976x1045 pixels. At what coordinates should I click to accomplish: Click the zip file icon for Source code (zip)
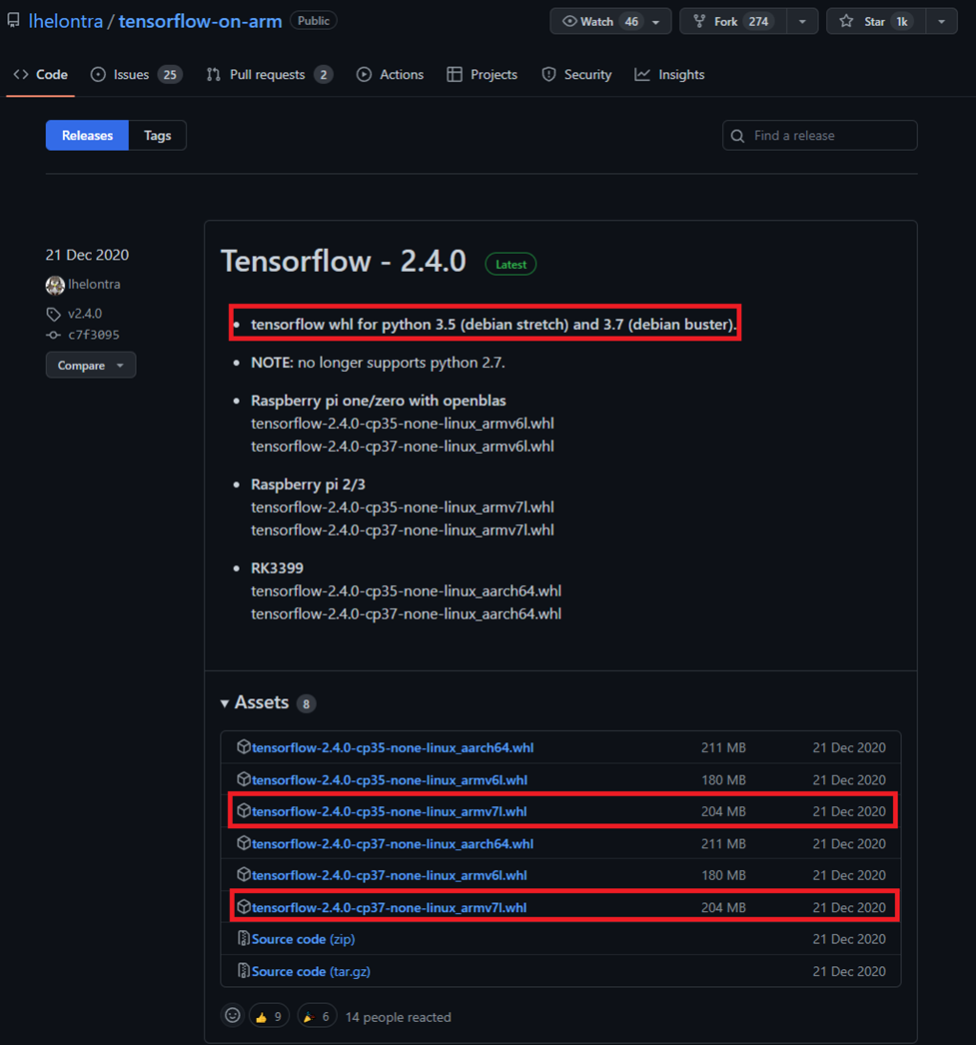click(244, 938)
